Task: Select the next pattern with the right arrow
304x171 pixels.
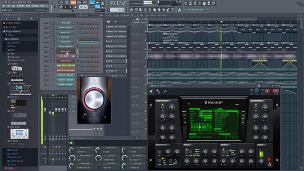Action: pos(126,9)
